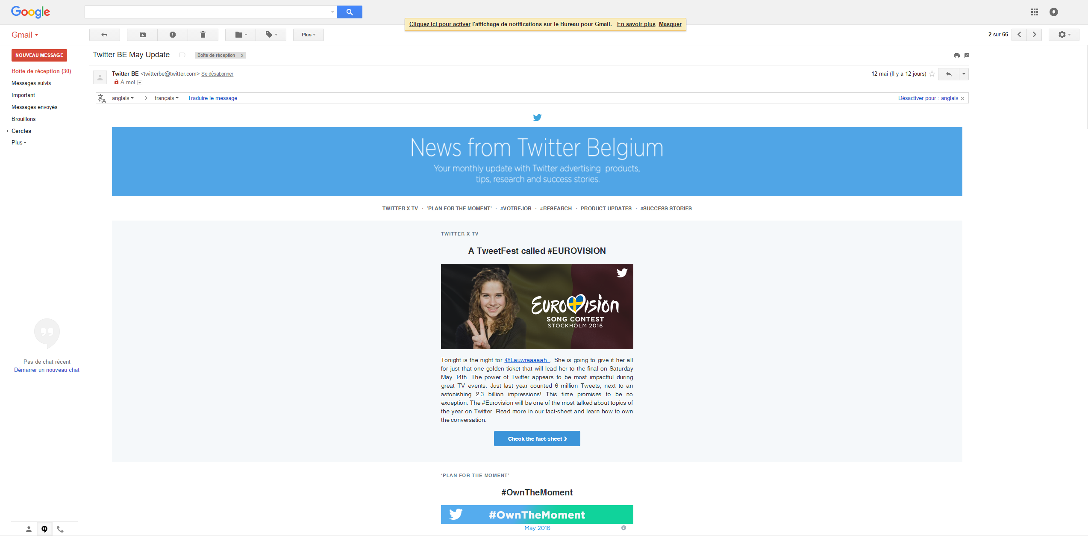
Task: Open the Plus toolbar menu
Action: pyautogui.click(x=309, y=35)
